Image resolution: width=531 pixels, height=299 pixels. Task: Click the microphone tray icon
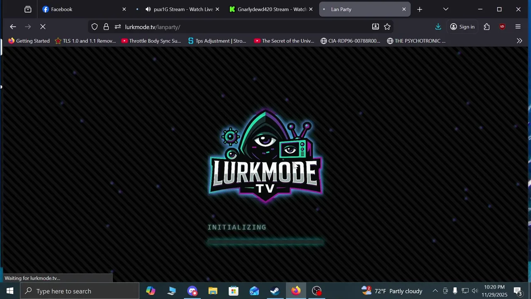(x=455, y=291)
